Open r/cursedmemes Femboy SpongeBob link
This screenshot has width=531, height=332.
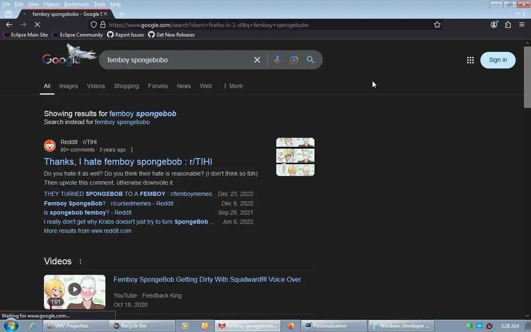tap(109, 203)
